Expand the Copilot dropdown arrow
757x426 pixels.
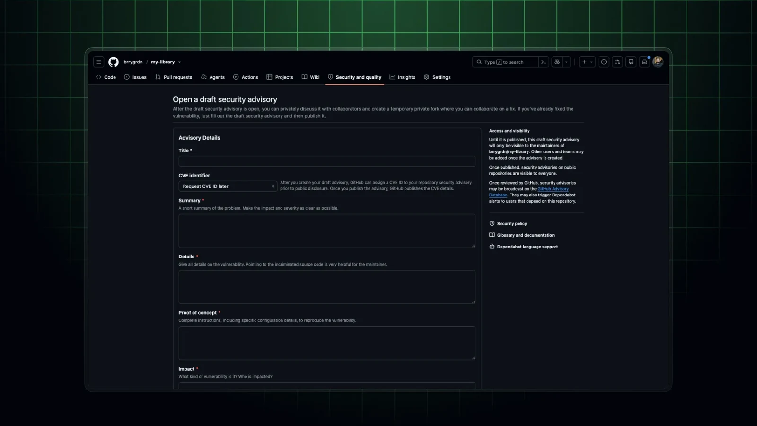[566, 62]
